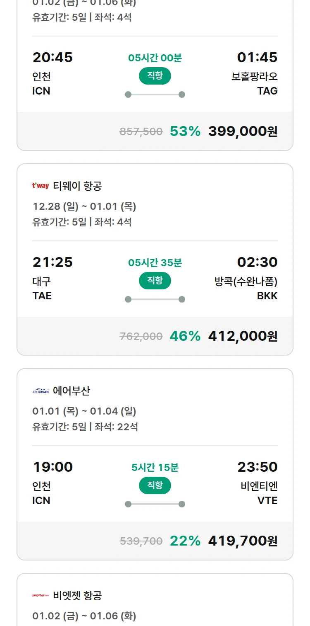Click the 22% discount label
The width and height of the screenshot is (310, 626).
[x=185, y=541]
